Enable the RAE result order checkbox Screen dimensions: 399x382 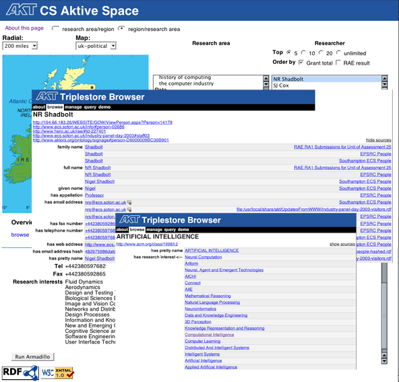(338, 62)
